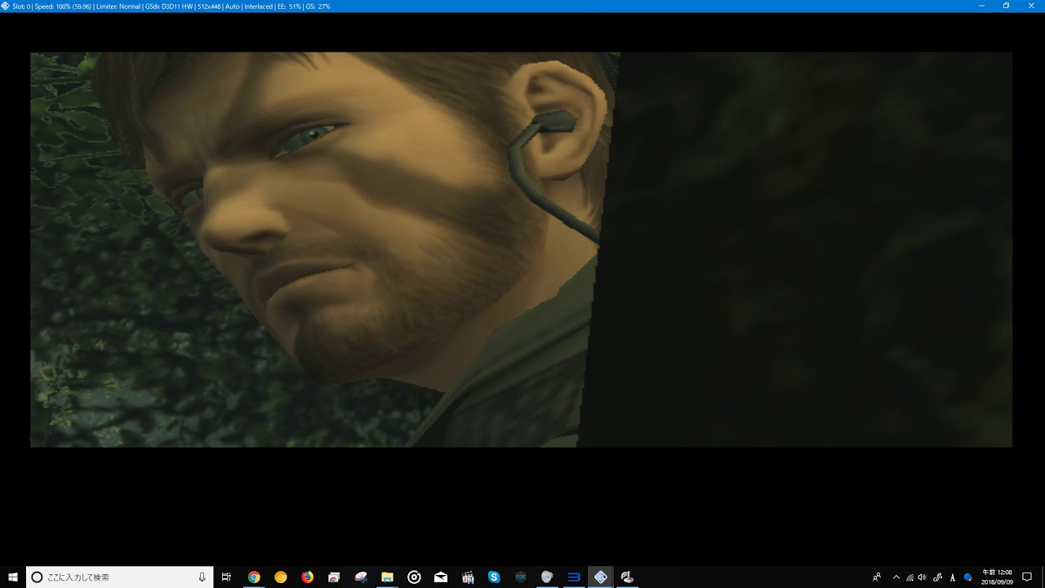Click the emulator window title bar status text
Image resolution: width=1045 pixels, height=588 pixels.
point(171,6)
